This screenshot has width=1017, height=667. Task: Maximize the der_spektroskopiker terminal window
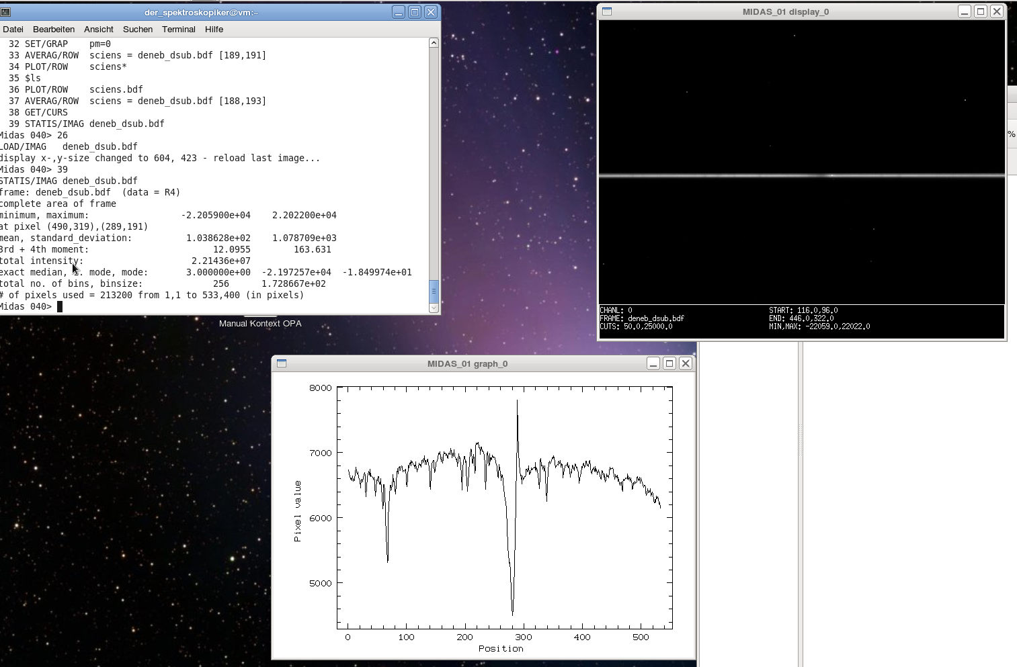415,12
